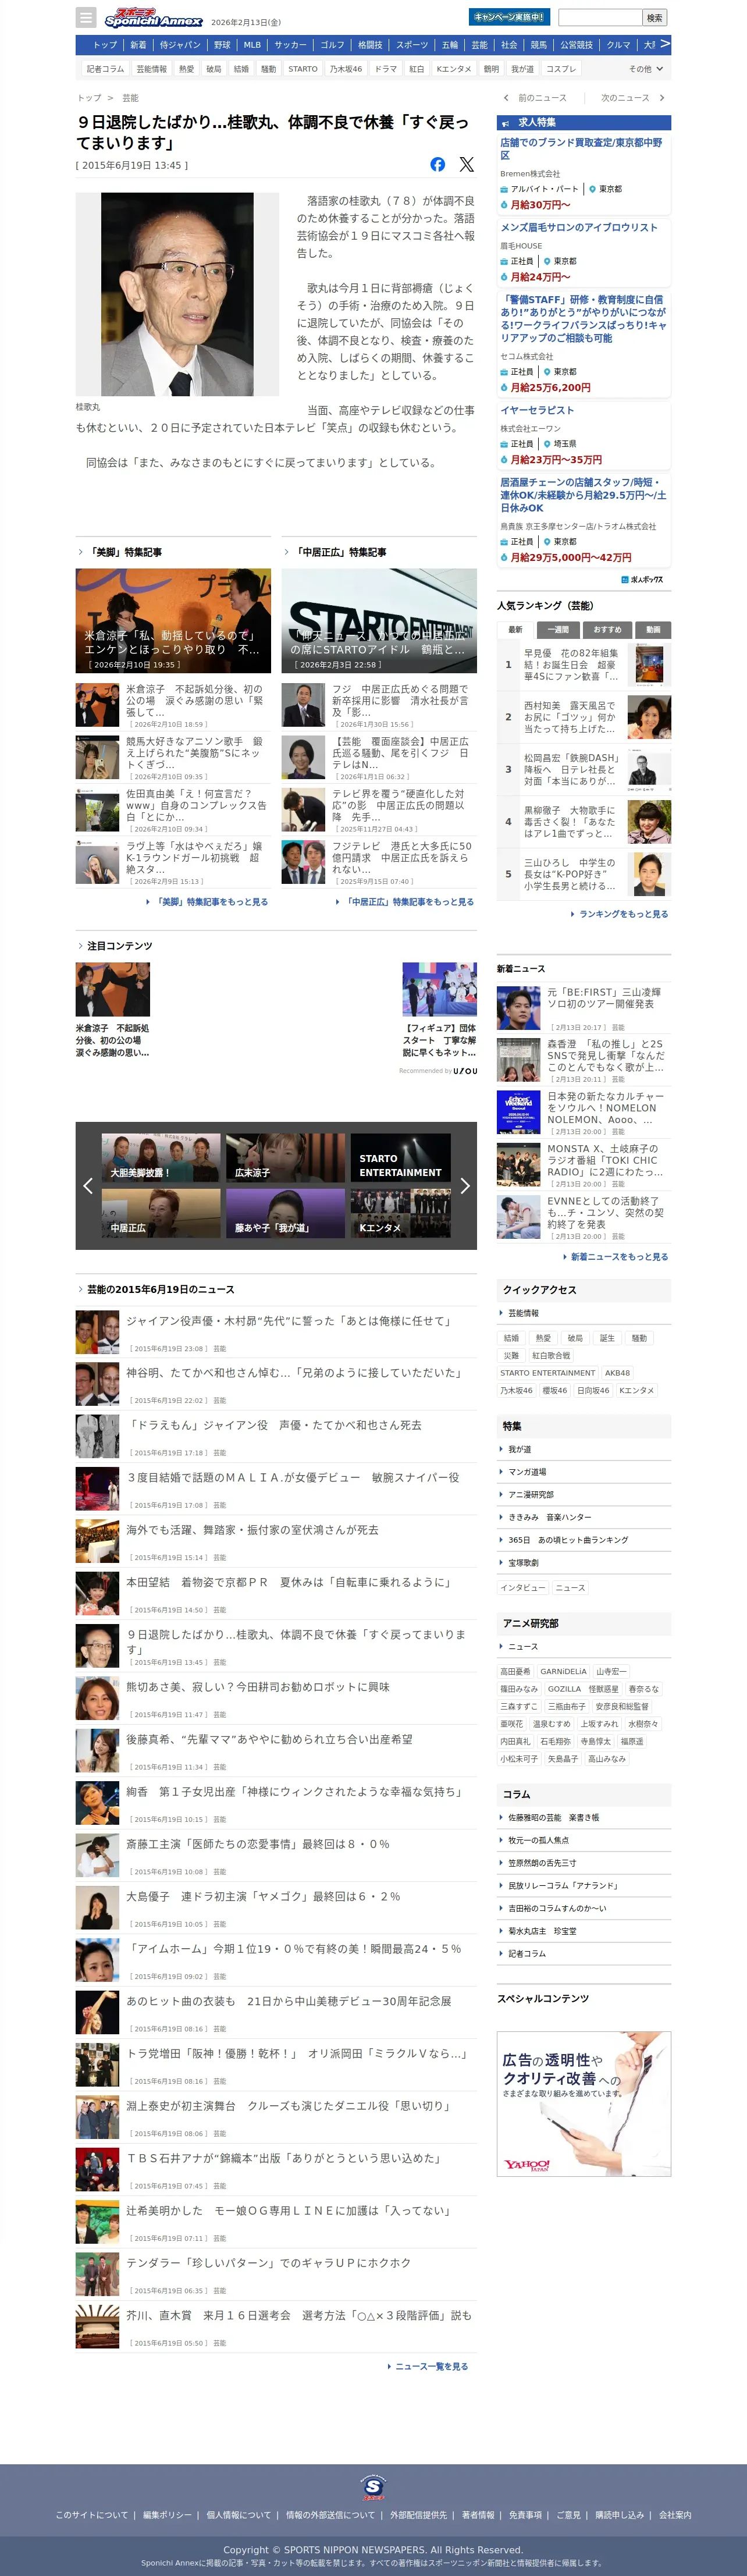Expand the その他 dropdown

646,69
